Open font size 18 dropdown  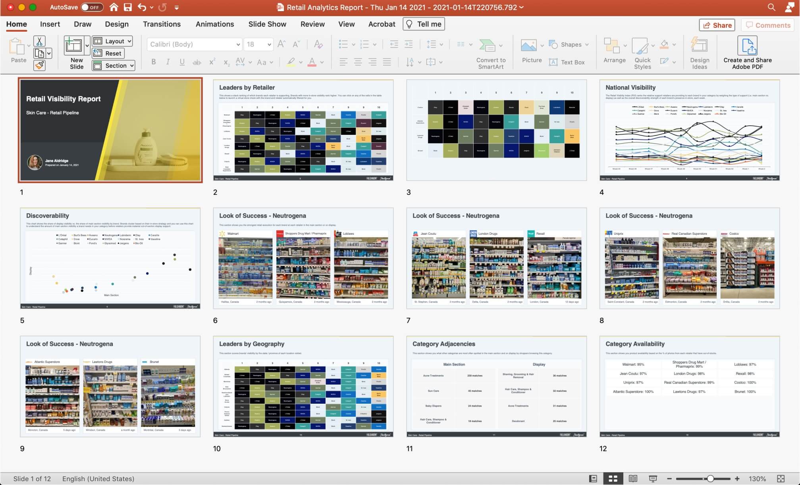[258, 44]
